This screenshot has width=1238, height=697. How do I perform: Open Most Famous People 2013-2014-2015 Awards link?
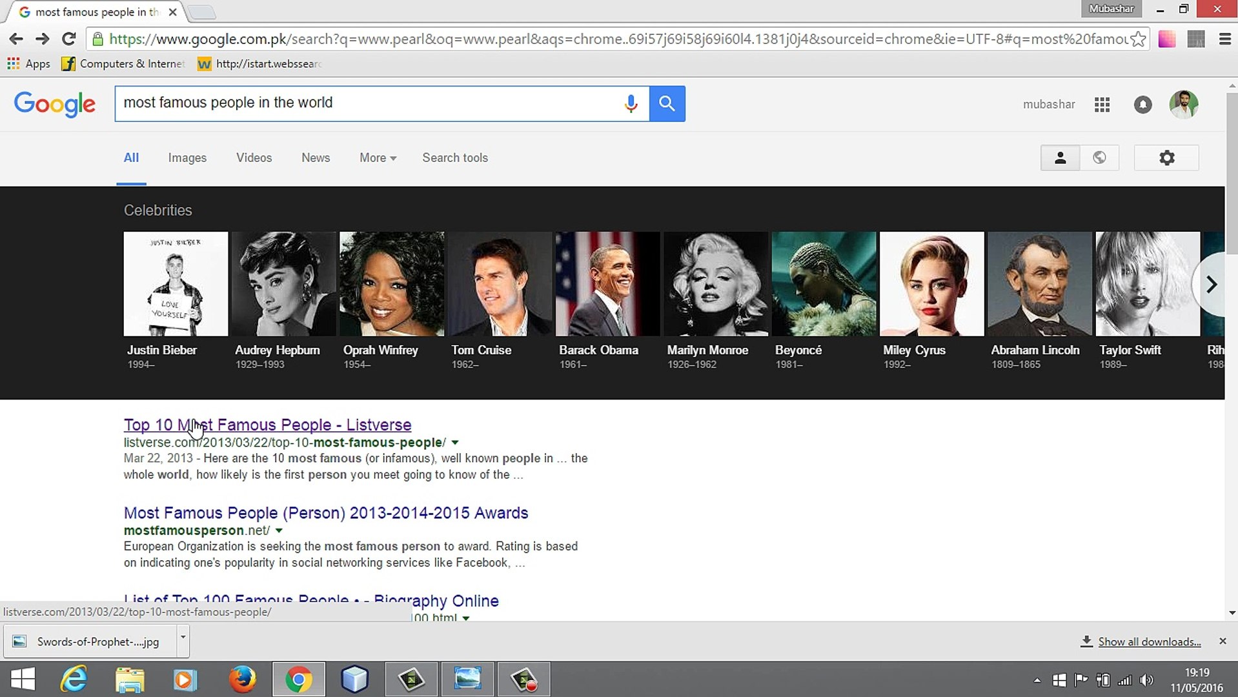tap(326, 512)
